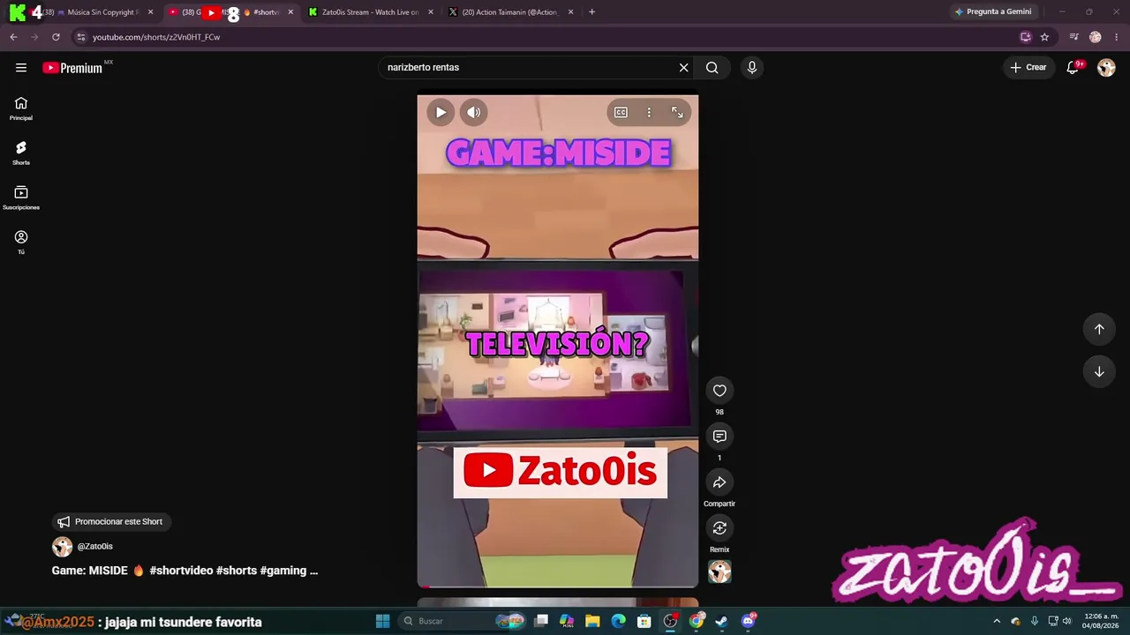This screenshot has height=635, width=1130.
Task: Click the #gaming hashtag
Action: click(282, 571)
